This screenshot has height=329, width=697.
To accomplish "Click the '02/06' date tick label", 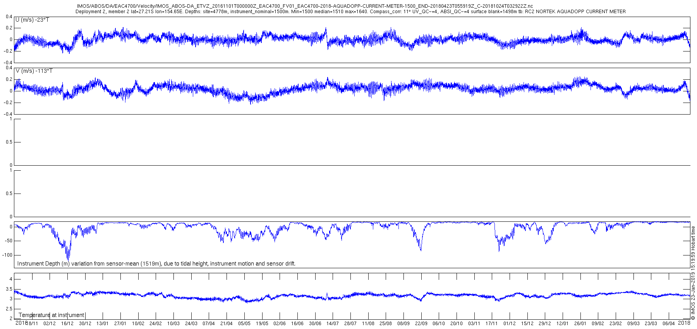I will pyautogui.click(x=280, y=324).
